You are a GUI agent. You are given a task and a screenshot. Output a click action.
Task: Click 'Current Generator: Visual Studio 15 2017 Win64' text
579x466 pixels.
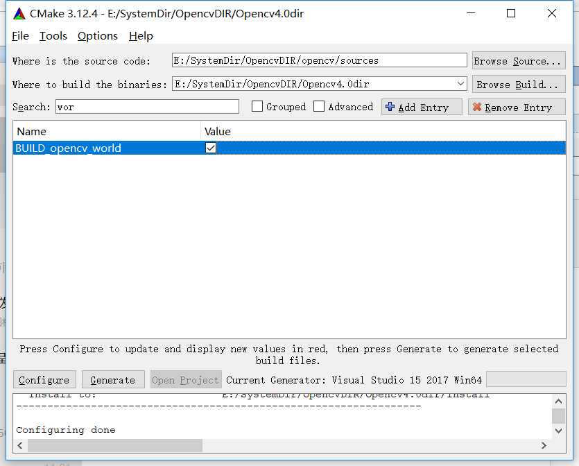(354, 380)
